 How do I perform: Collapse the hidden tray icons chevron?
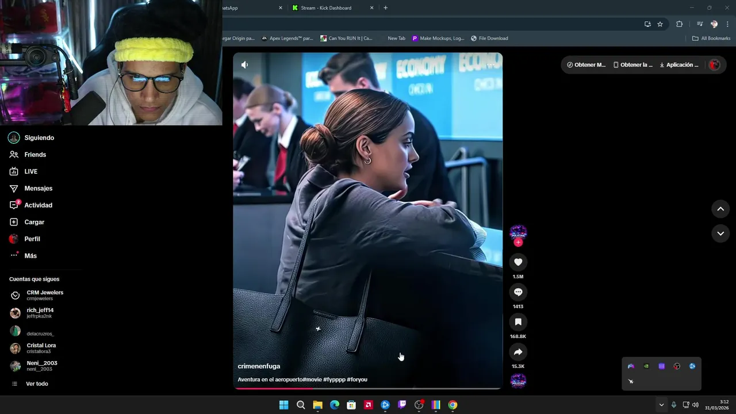tap(661, 405)
